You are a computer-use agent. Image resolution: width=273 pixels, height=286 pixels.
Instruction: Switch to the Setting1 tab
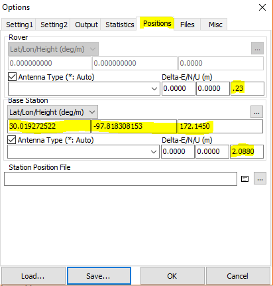click(x=19, y=25)
